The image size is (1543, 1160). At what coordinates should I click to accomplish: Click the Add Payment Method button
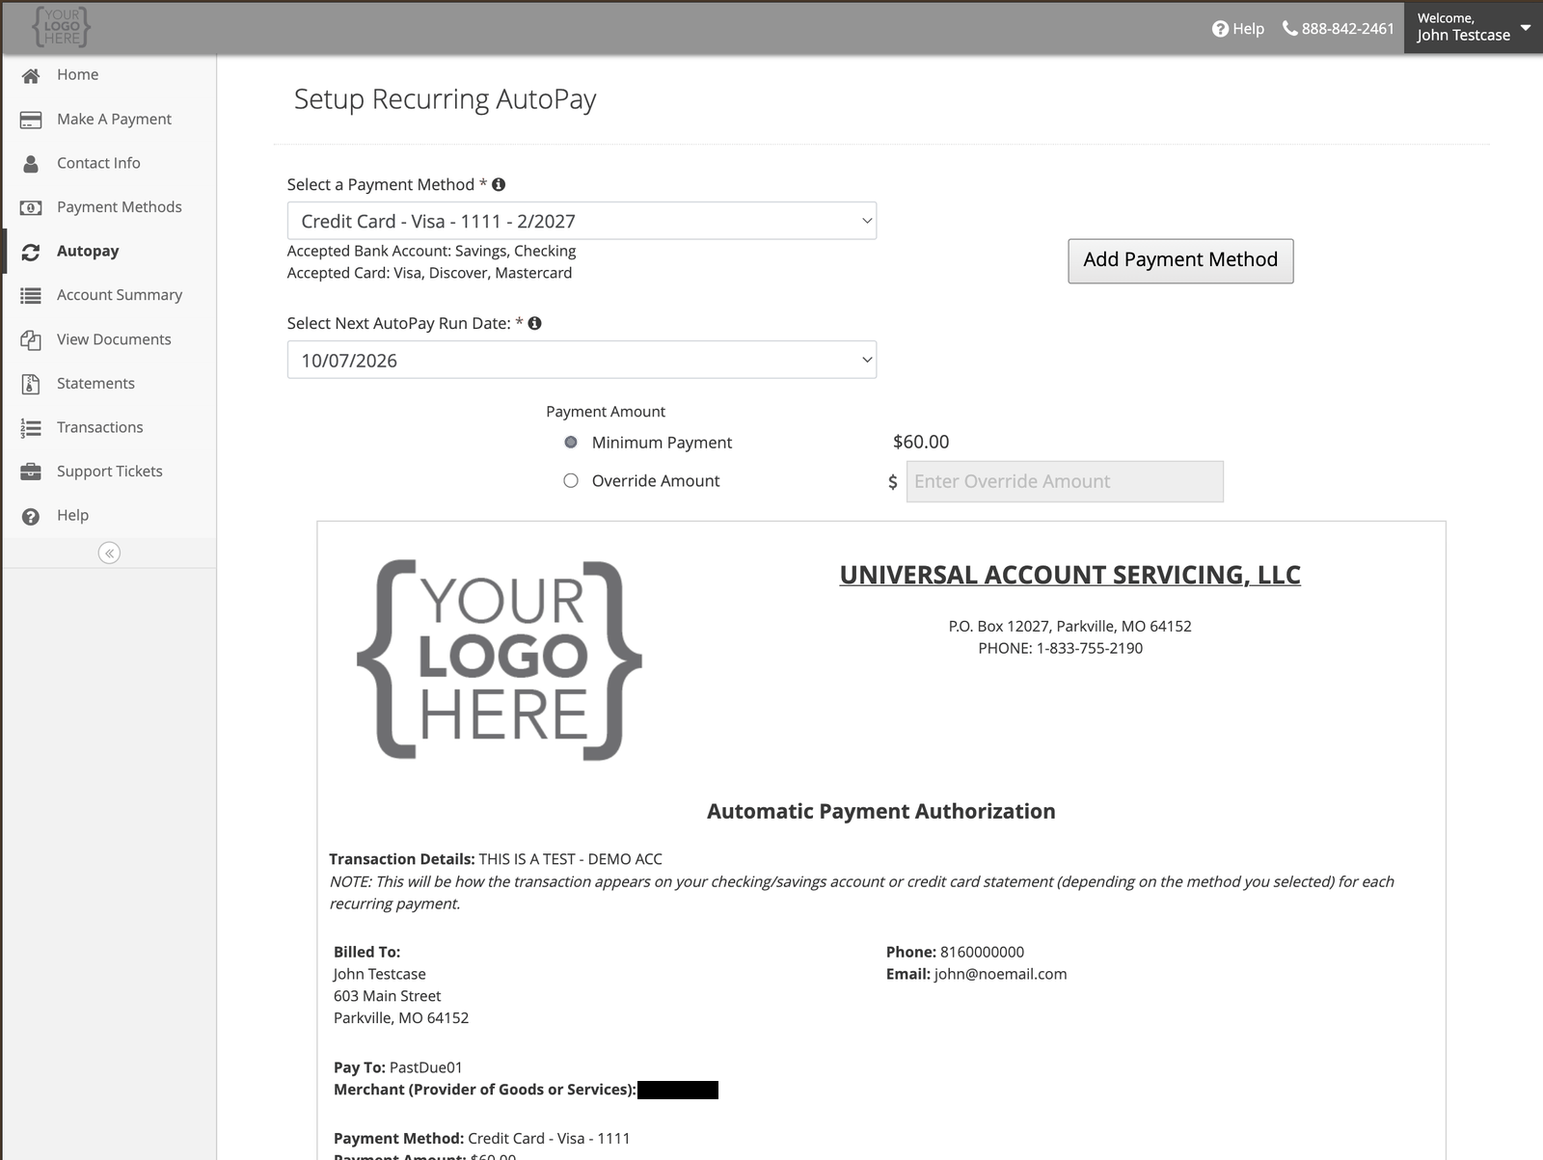tap(1180, 260)
